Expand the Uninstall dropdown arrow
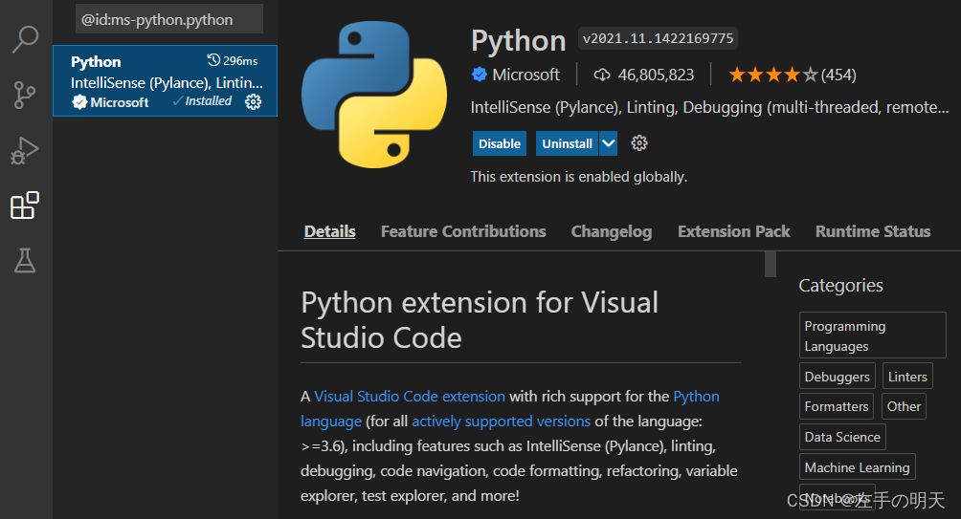The width and height of the screenshot is (961, 519). (x=609, y=143)
